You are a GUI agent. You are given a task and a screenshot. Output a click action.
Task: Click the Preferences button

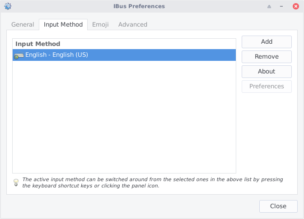coord(267,87)
